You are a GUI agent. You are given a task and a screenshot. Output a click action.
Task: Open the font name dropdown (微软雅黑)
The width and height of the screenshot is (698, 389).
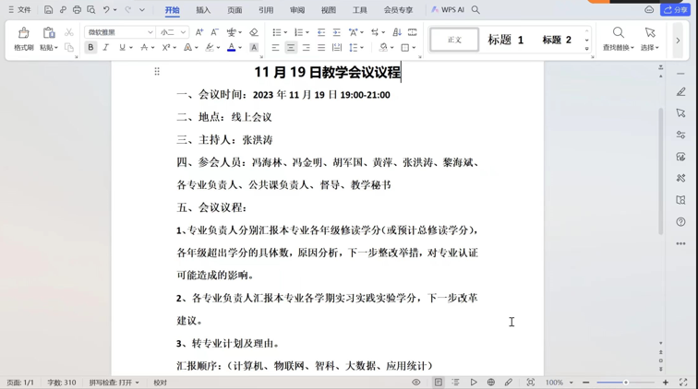(120, 32)
